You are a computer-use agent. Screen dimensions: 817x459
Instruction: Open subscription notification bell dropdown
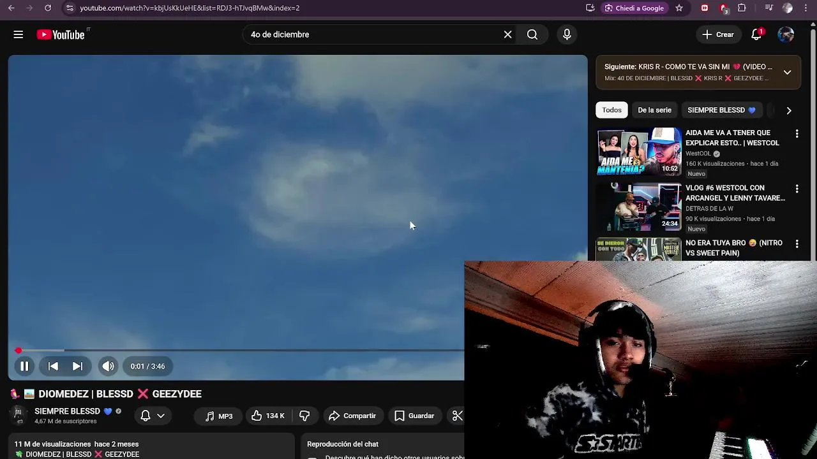click(153, 416)
